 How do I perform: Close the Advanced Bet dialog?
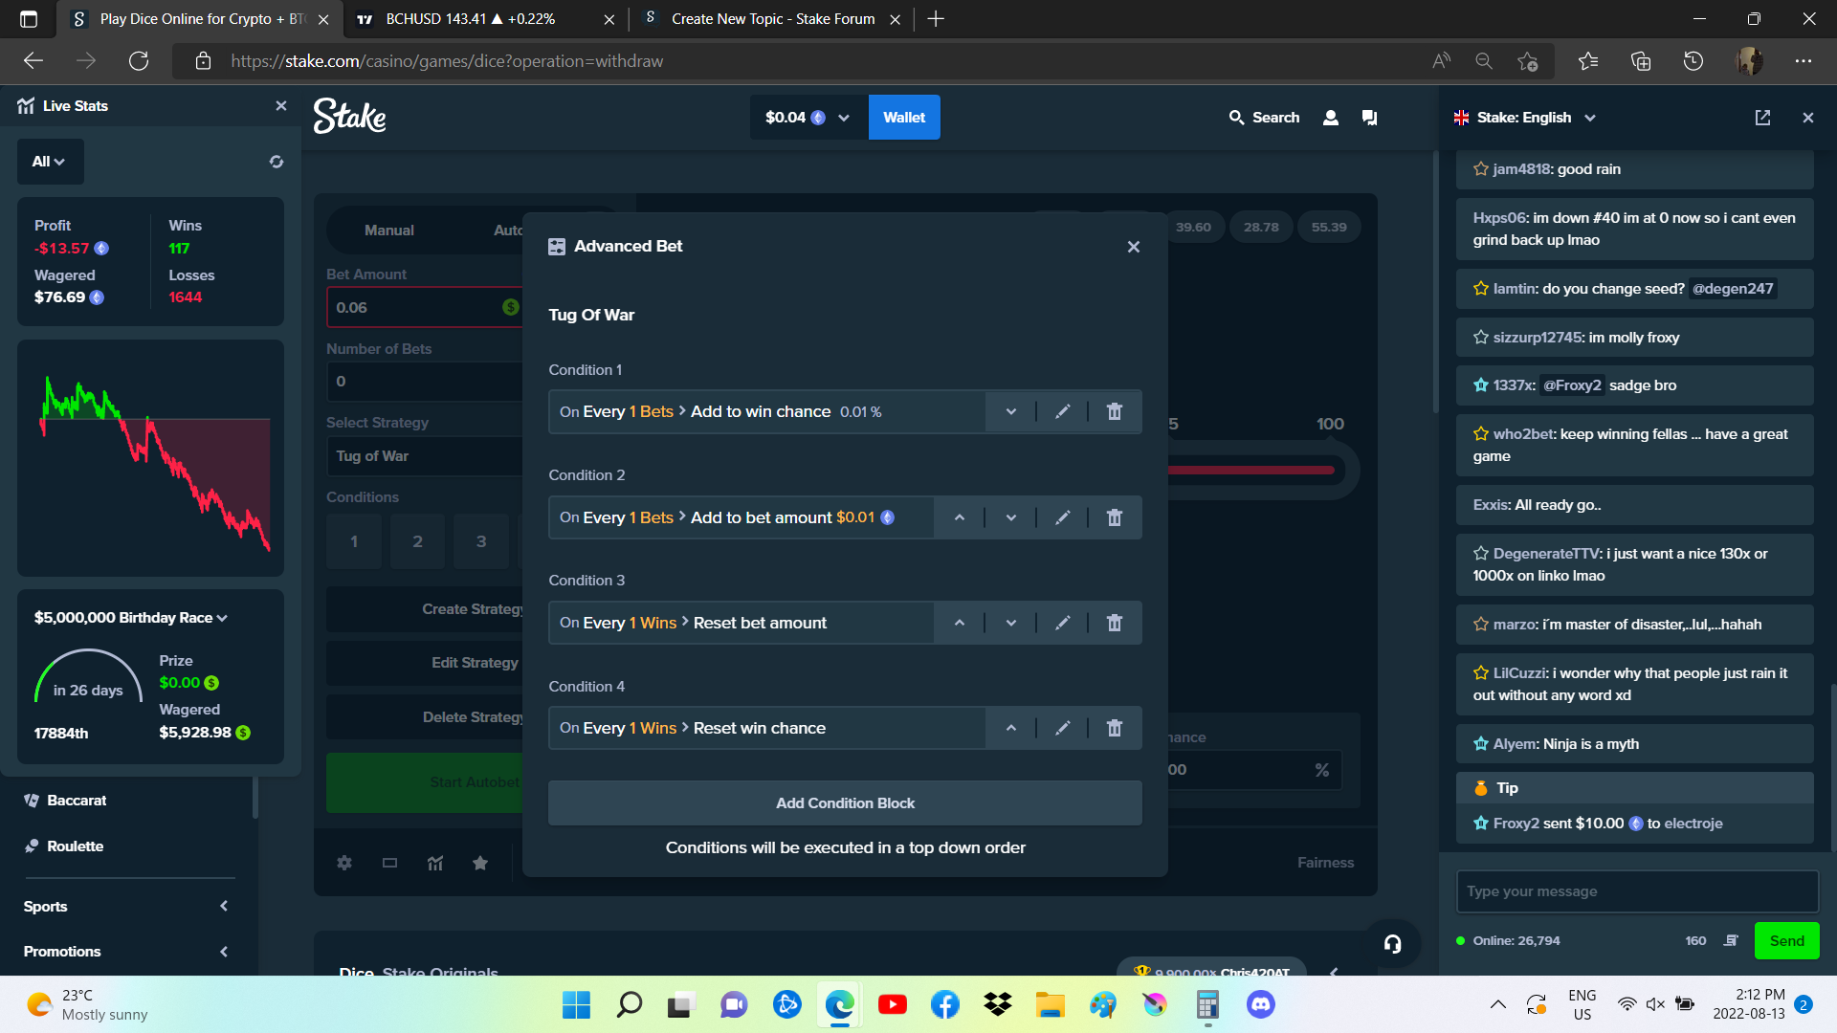tap(1134, 247)
